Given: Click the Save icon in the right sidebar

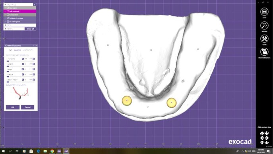Looking at the screenshot, I should point(264,12).
